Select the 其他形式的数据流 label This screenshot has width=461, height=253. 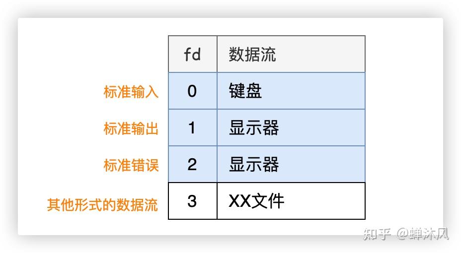pyautogui.click(x=103, y=205)
